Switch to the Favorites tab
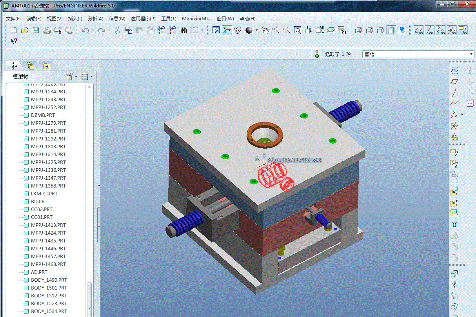The height and width of the screenshot is (317, 476). click(x=47, y=66)
